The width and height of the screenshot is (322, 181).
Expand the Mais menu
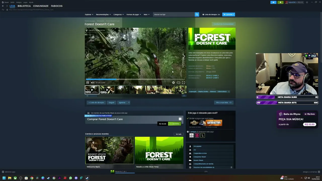[147, 14]
